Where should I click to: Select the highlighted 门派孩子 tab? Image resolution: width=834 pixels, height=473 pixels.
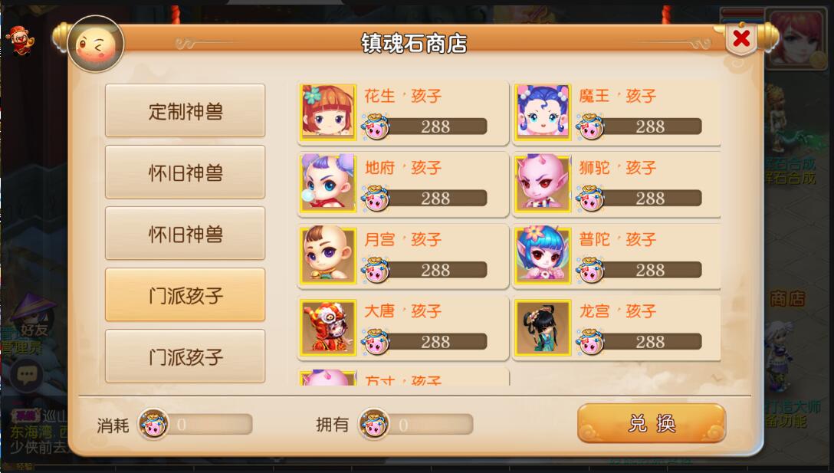[185, 294]
